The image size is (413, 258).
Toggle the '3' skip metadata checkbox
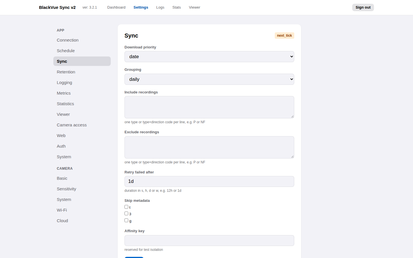(x=126, y=214)
